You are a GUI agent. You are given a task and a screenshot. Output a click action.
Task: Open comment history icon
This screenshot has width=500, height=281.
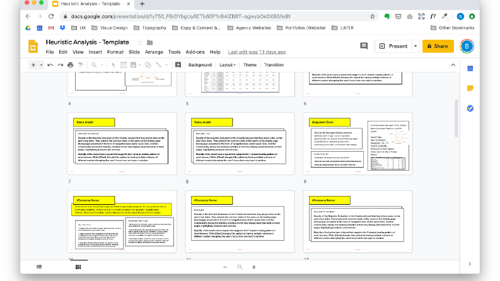tap(364, 46)
